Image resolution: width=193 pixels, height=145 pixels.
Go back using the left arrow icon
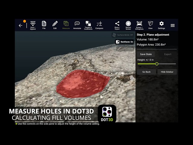point(21,25)
